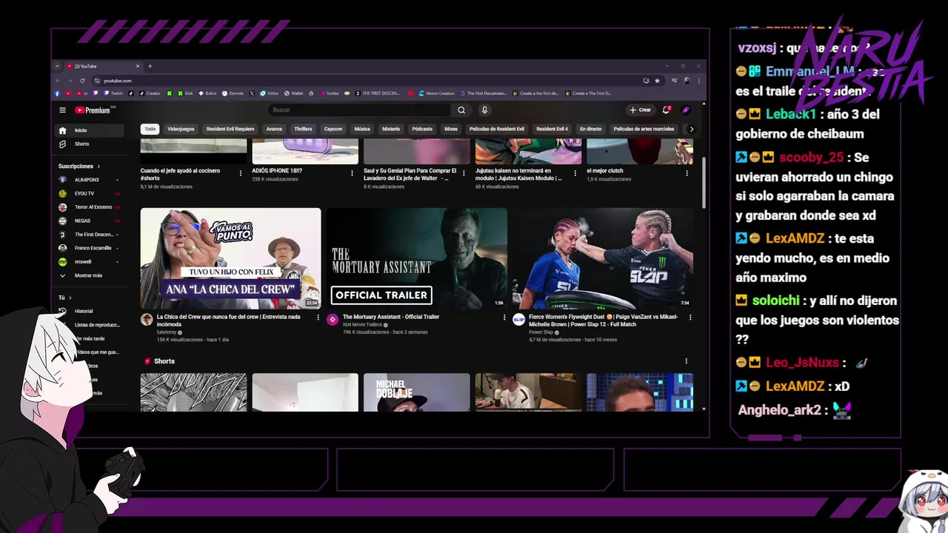
Task: Open the Terror Al Extremo channel
Action: (x=90, y=207)
